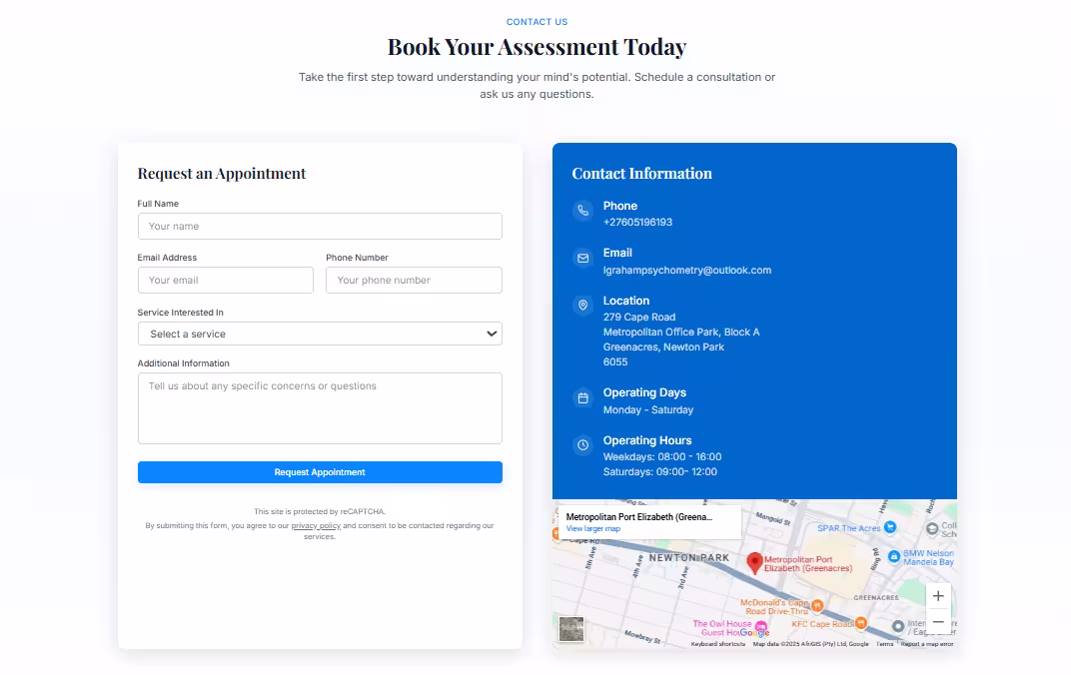Image resolution: width=1071 pixels, height=675 pixels.
Task: Click the Operating Days calendar icon
Action: [582, 397]
